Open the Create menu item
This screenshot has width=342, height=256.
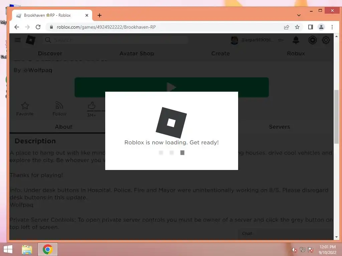(220, 53)
